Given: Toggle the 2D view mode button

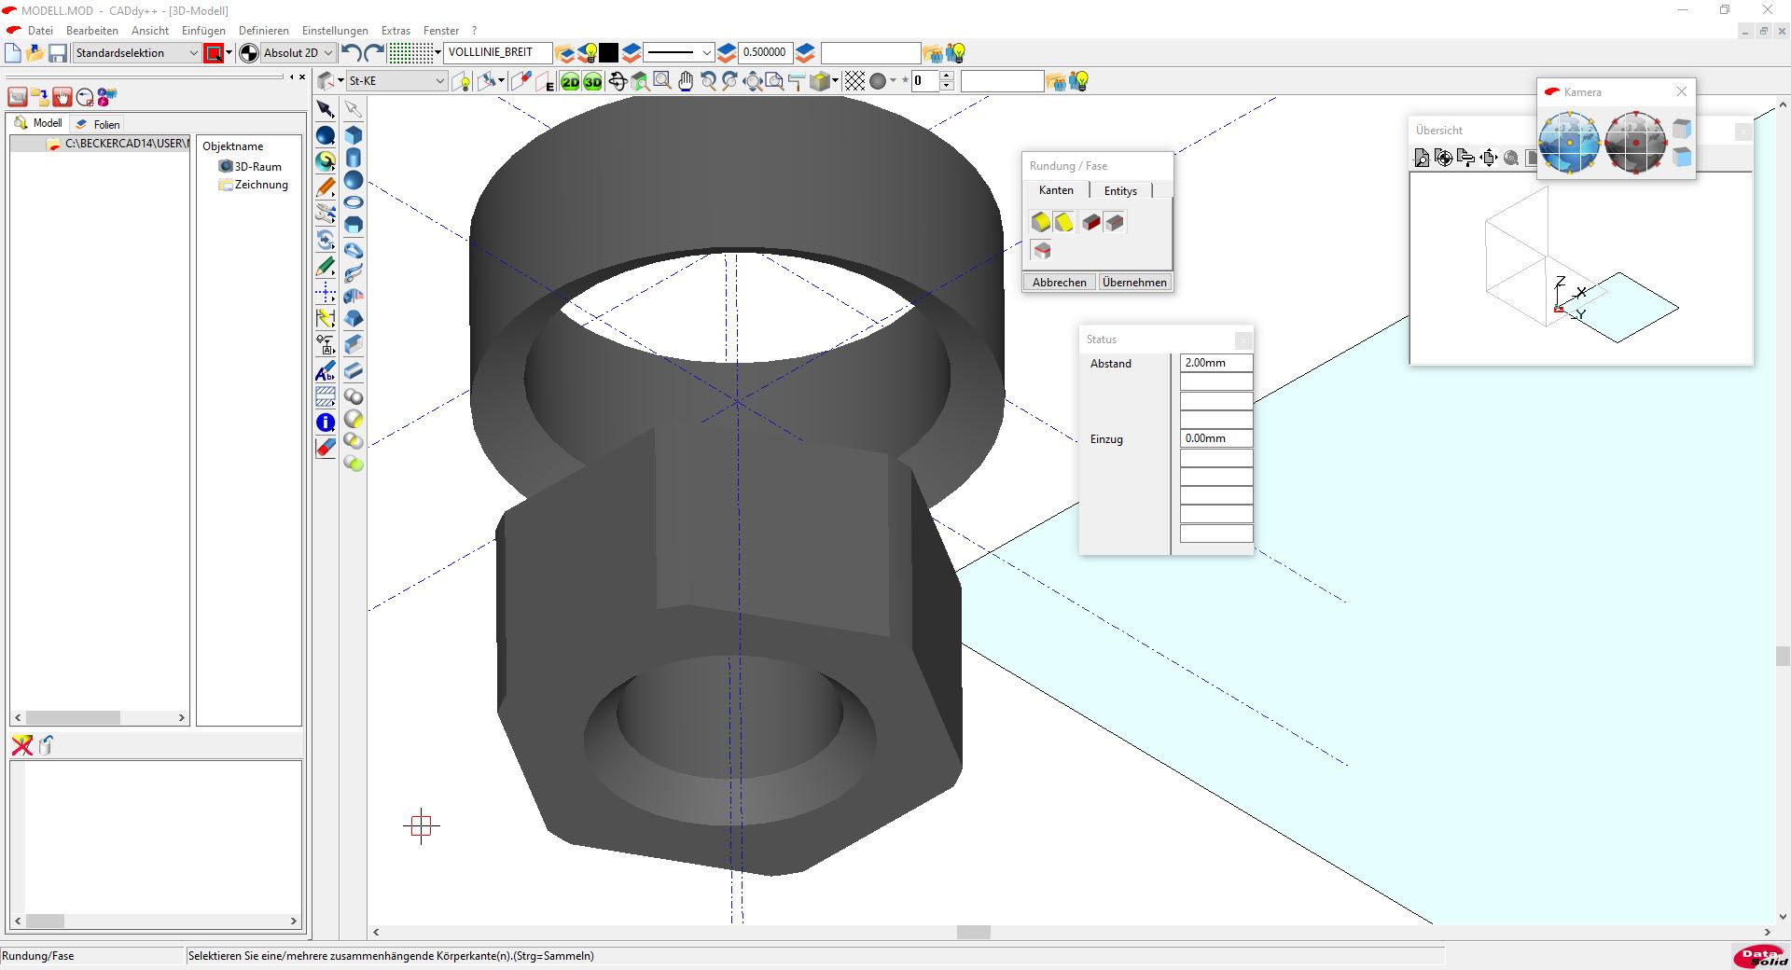Looking at the screenshot, I should (x=570, y=82).
